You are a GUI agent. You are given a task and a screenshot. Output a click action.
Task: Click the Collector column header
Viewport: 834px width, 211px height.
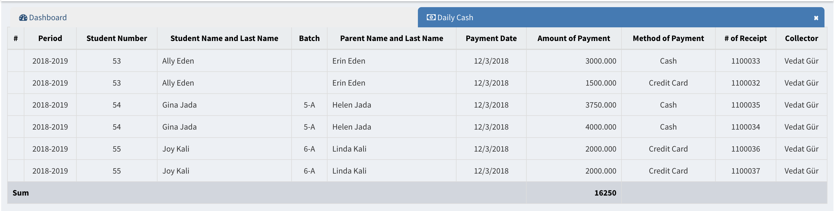pos(801,38)
